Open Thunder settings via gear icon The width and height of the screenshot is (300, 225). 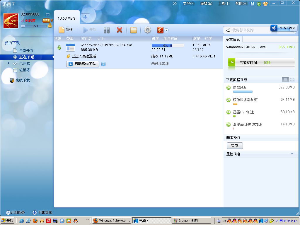147,30
